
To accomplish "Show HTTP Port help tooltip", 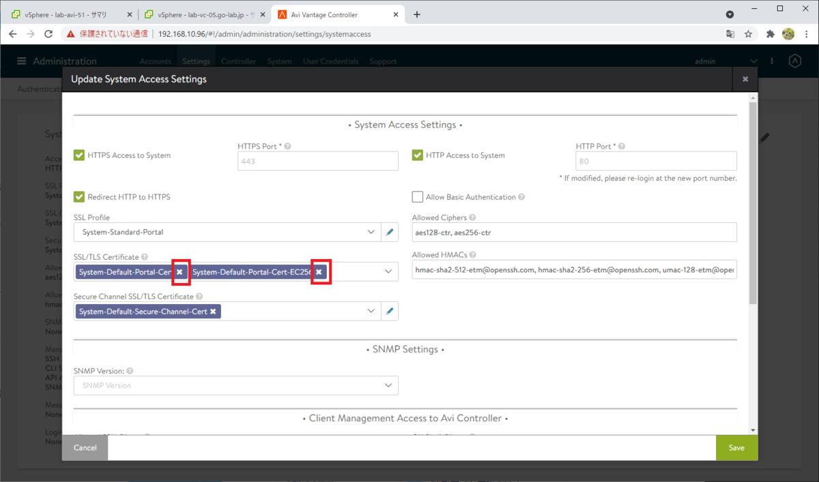I will (622, 146).
